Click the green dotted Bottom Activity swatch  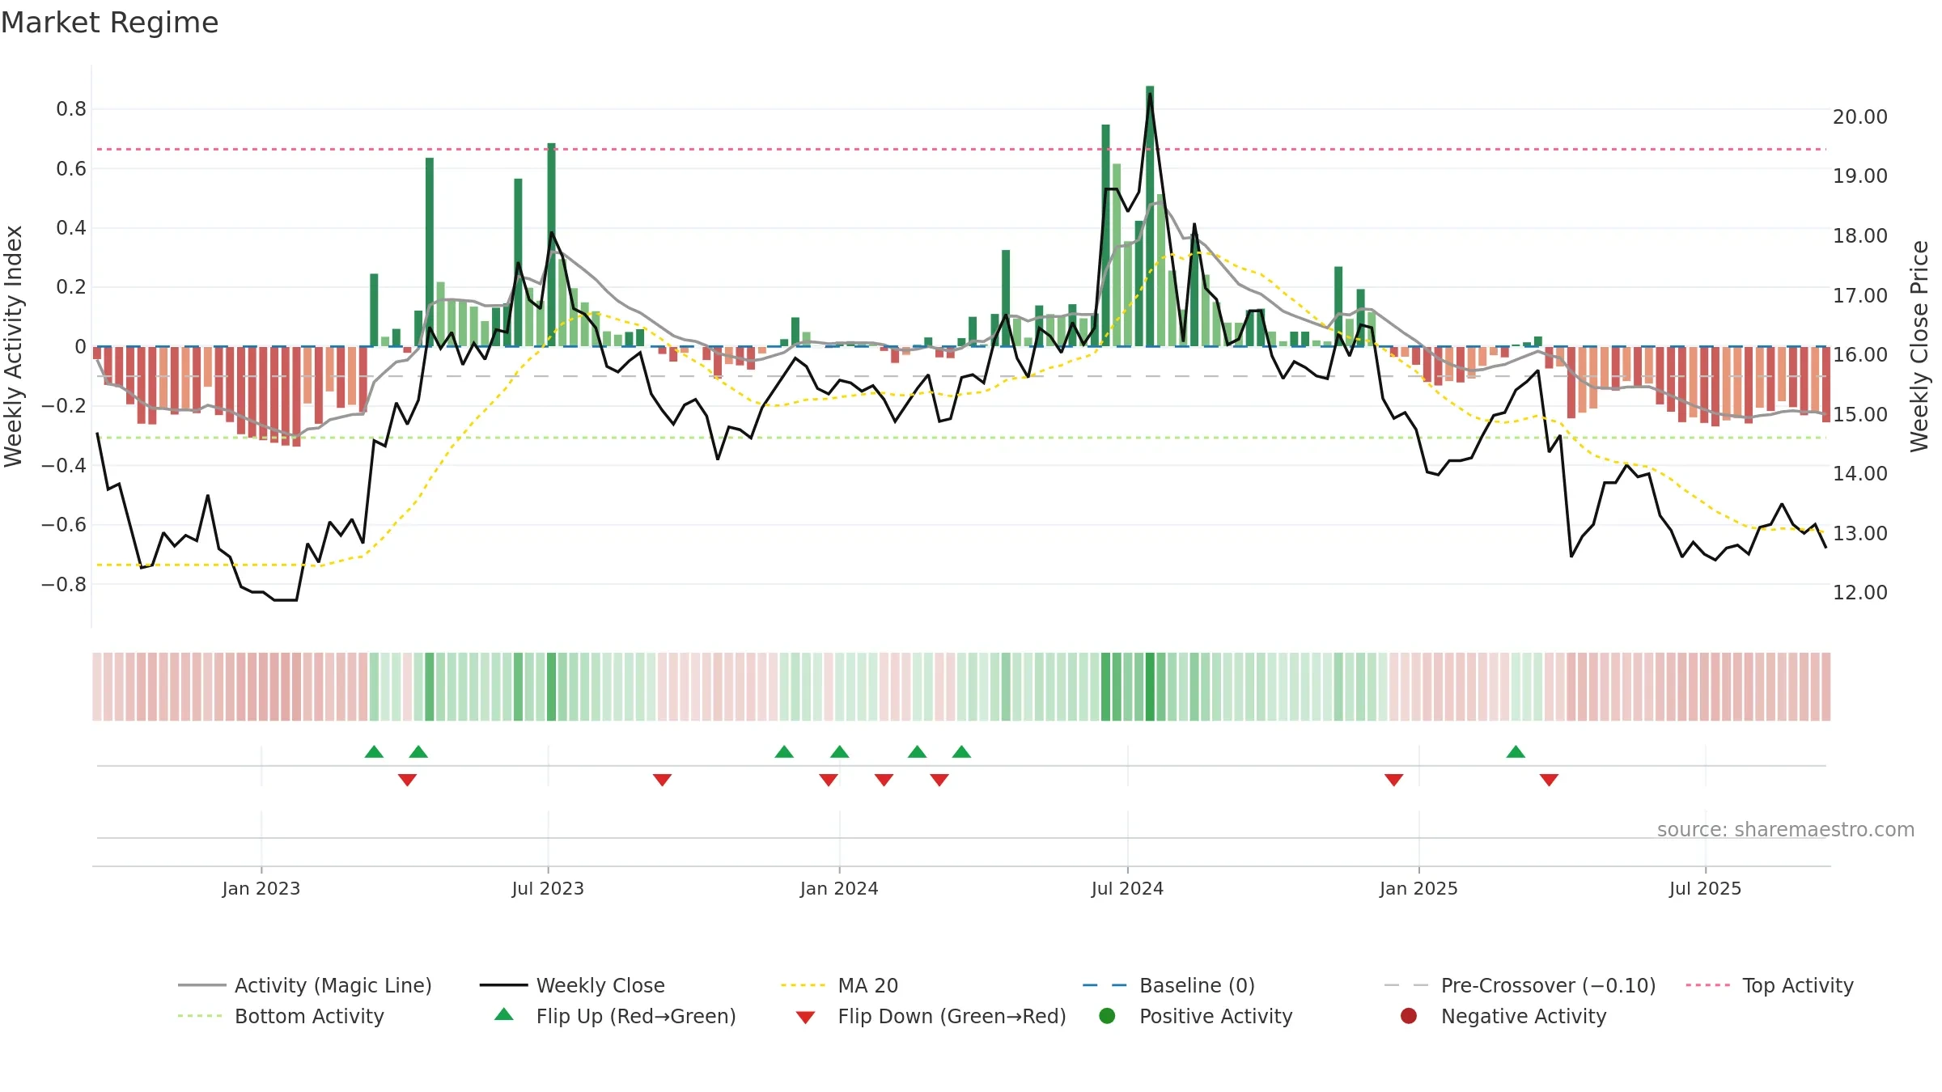point(200,1016)
